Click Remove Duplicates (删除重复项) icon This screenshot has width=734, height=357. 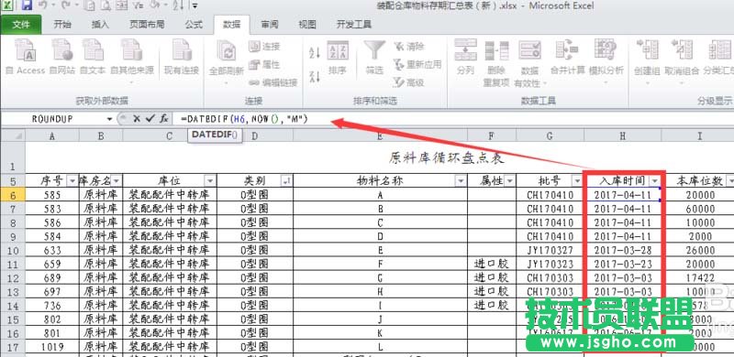[496, 63]
